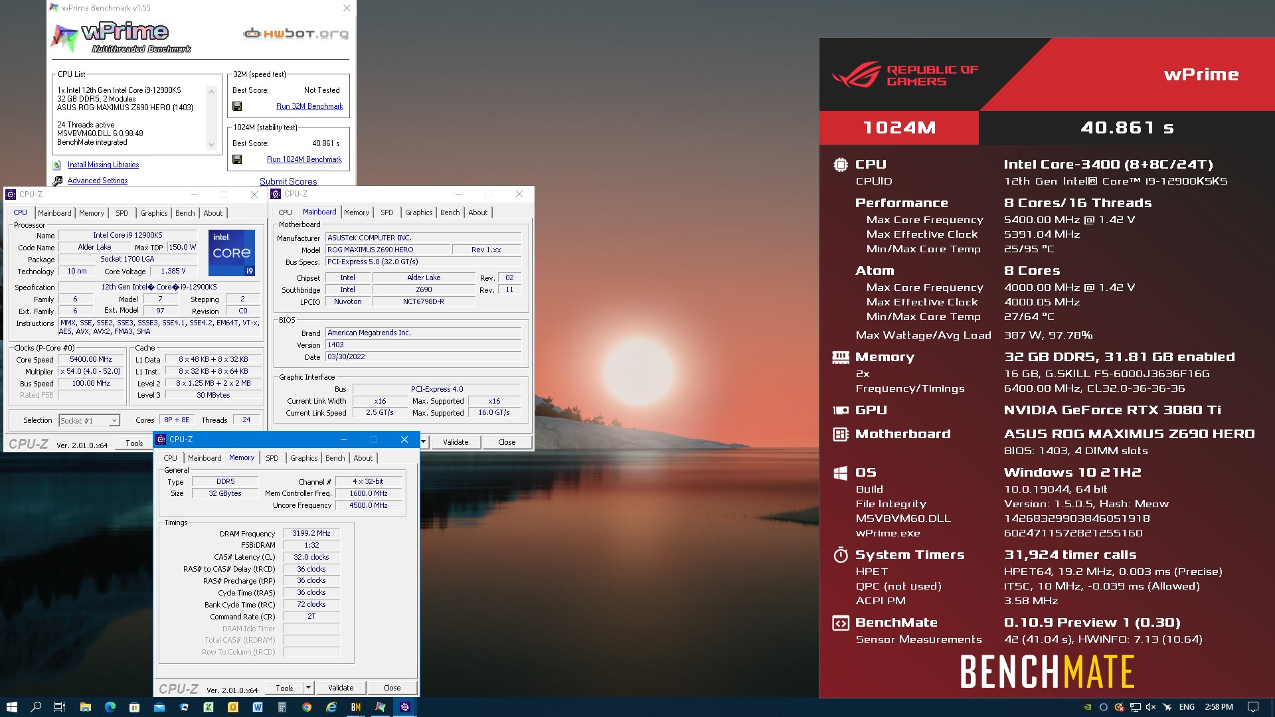Click the Core Speed 5400.00 MHz field

pyautogui.click(x=91, y=359)
